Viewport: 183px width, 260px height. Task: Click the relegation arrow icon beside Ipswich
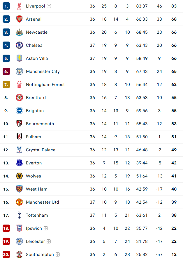(46, 228)
